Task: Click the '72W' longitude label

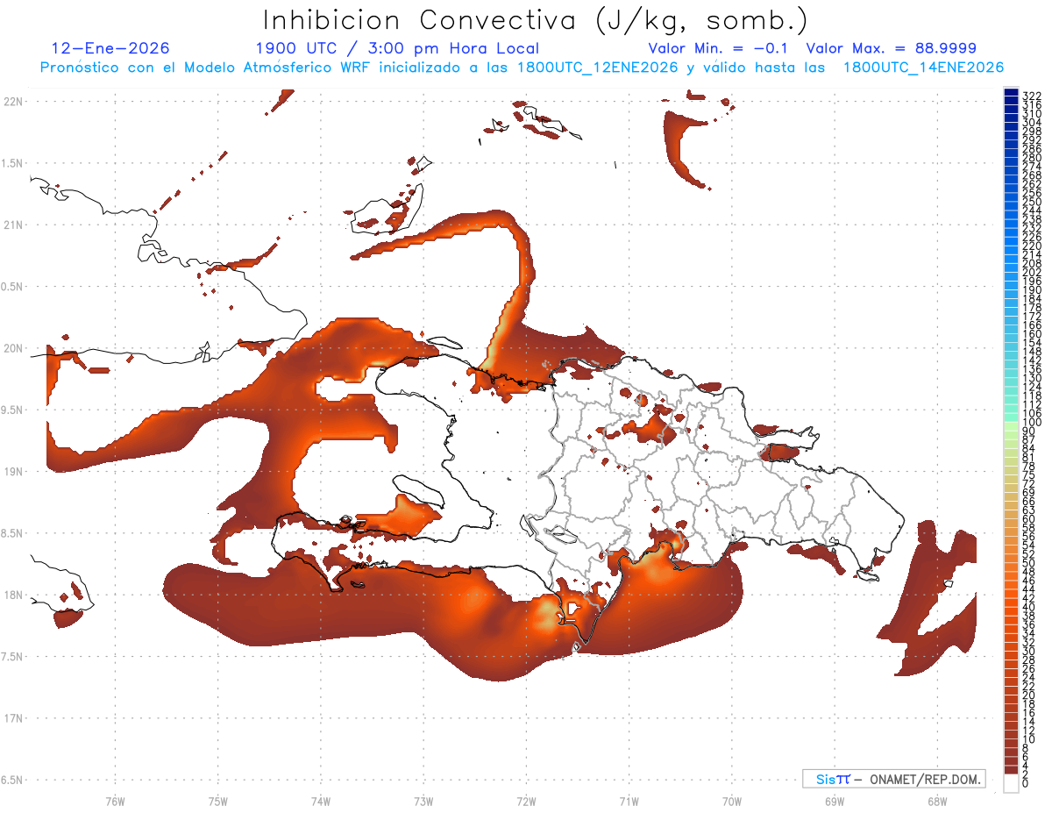Action: pos(526,801)
